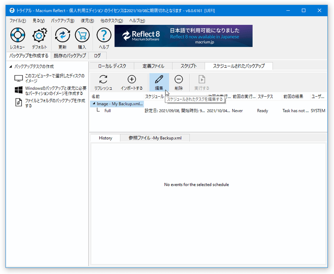Open the 復元(R) menu

(x=87, y=21)
